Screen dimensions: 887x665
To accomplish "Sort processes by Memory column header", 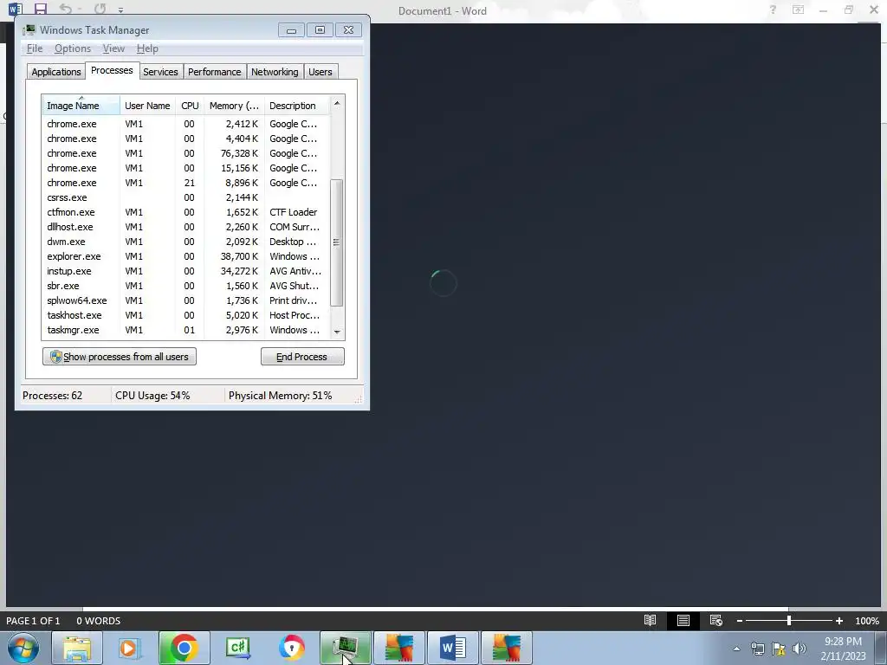I will pos(234,106).
